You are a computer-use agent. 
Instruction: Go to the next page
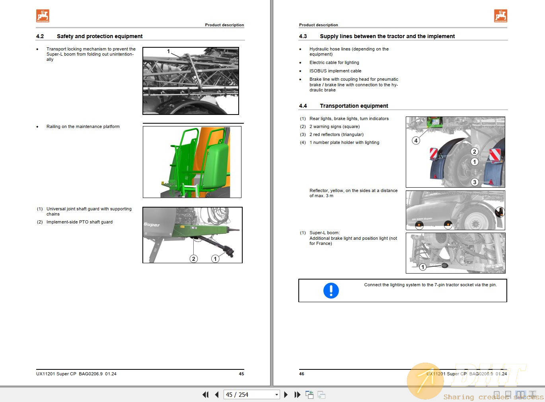pos(286,395)
